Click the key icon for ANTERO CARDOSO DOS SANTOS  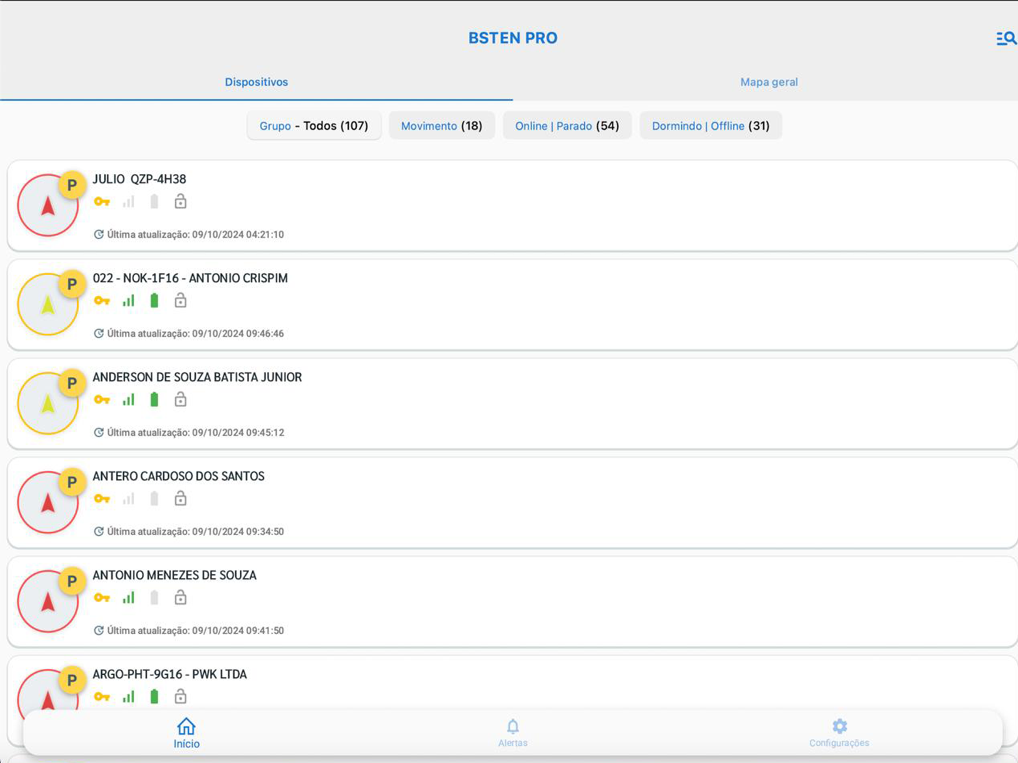[102, 499]
